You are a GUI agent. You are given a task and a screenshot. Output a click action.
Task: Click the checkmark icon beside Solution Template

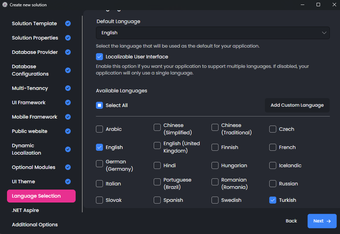click(68, 23)
